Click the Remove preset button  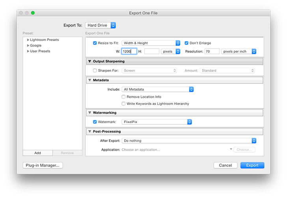pyautogui.click(x=67, y=153)
